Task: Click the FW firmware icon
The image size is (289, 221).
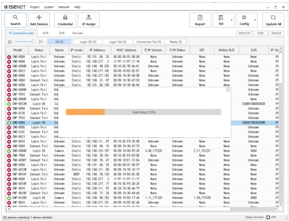Action: pyautogui.click(x=221, y=20)
